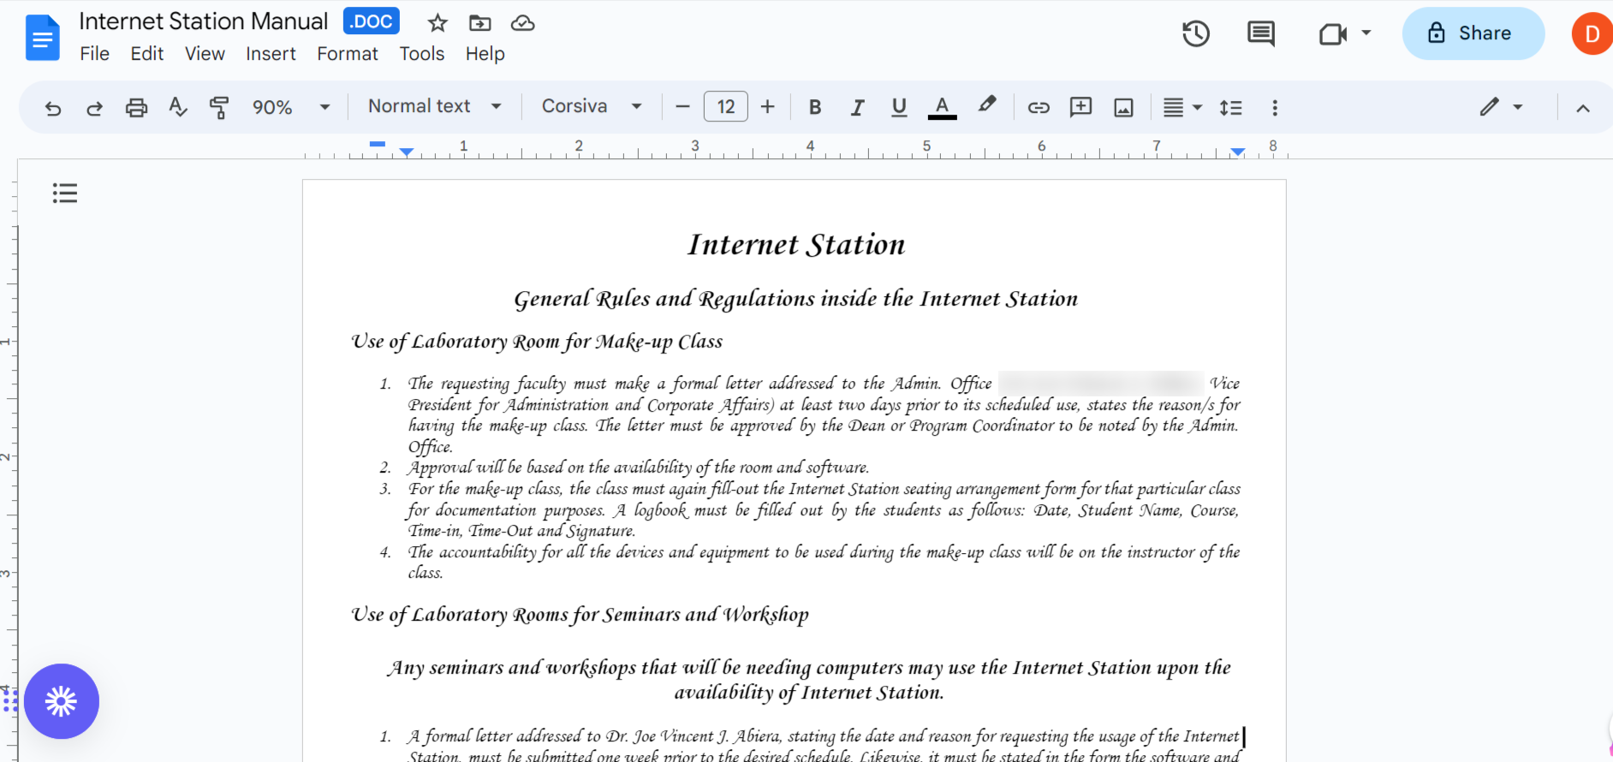
Task: Click the Redo arrow
Action: [94, 107]
